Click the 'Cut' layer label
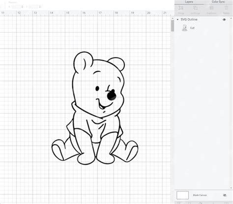The image size is (233, 204). [192, 28]
